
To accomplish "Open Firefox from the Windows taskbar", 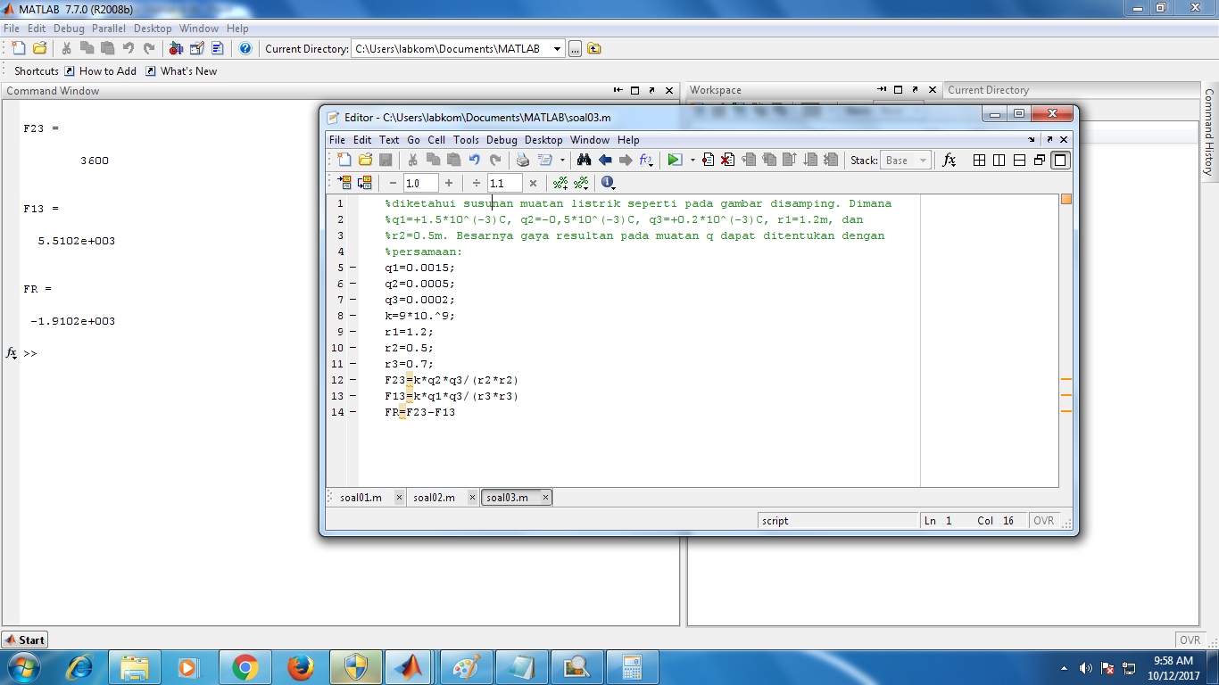I will [x=302, y=667].
